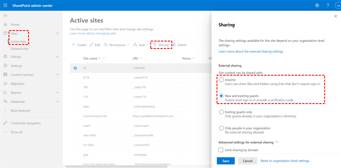Open the Permissions dropdown arrow

(x=128, y=45)
